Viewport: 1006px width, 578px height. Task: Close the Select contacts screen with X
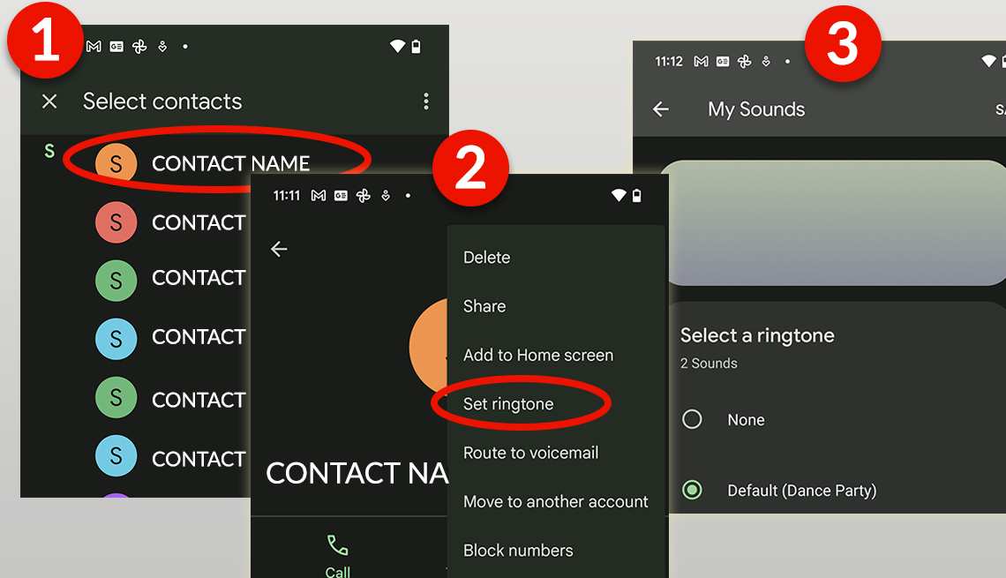click(49, 101)
